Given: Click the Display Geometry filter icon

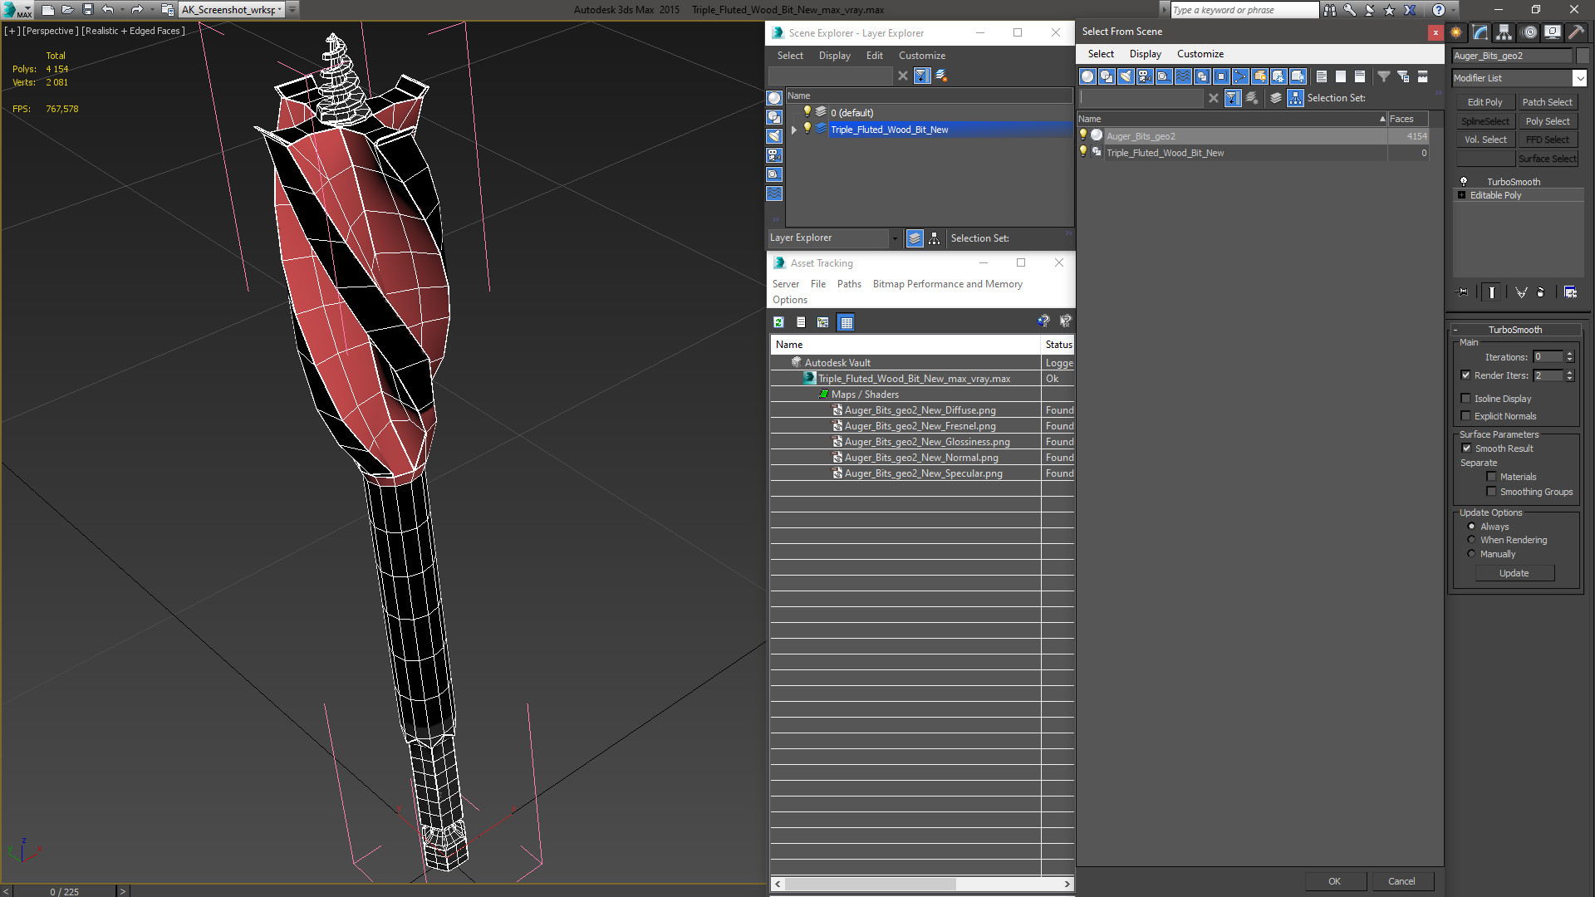Looking at the screenshot, I should (1087, 76).
